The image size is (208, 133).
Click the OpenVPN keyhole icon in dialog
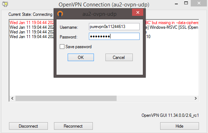click(60, 14)
